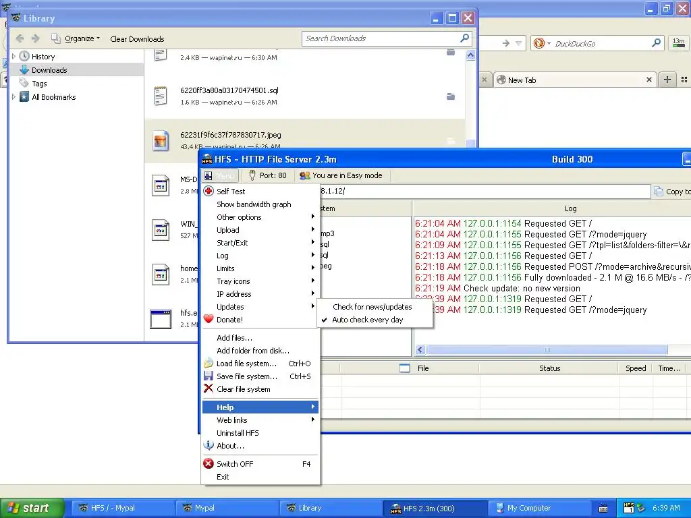Viewport: 691px width, 518px height.
Task: Click the History clock icon in Library
Action: (24, 56)
